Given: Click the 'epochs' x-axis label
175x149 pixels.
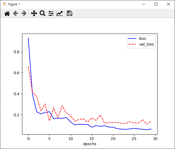Looking at the screenshot, I should 90,144.
